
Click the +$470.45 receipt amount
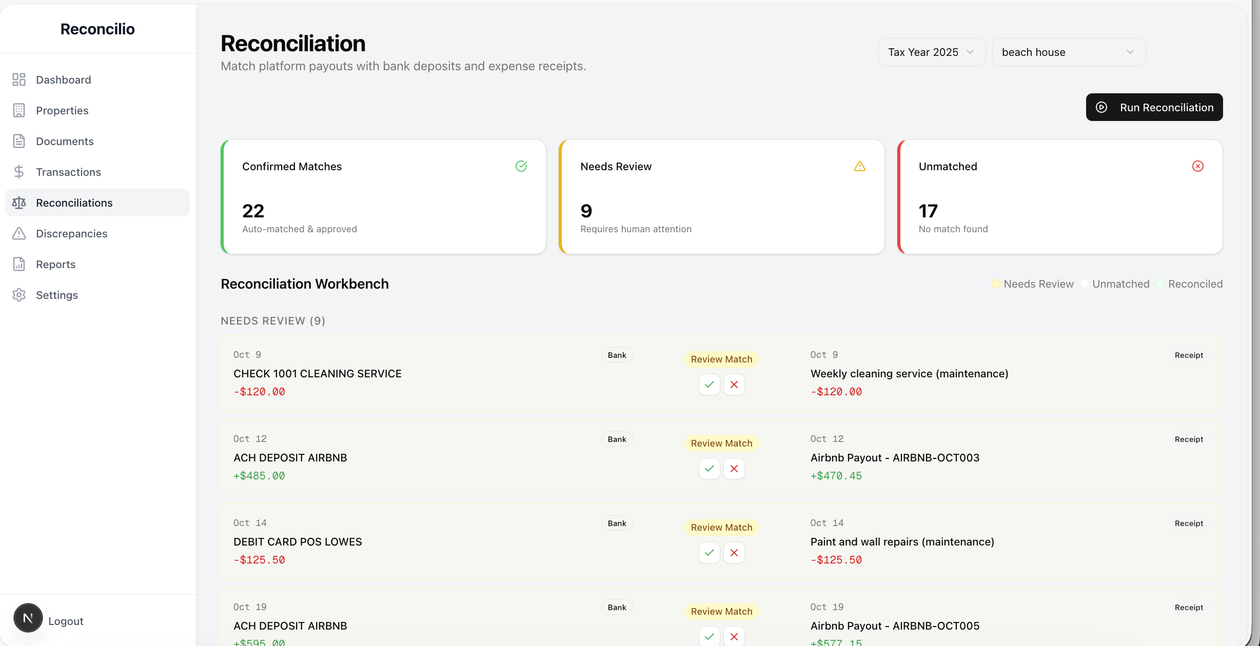click(836, 475)
